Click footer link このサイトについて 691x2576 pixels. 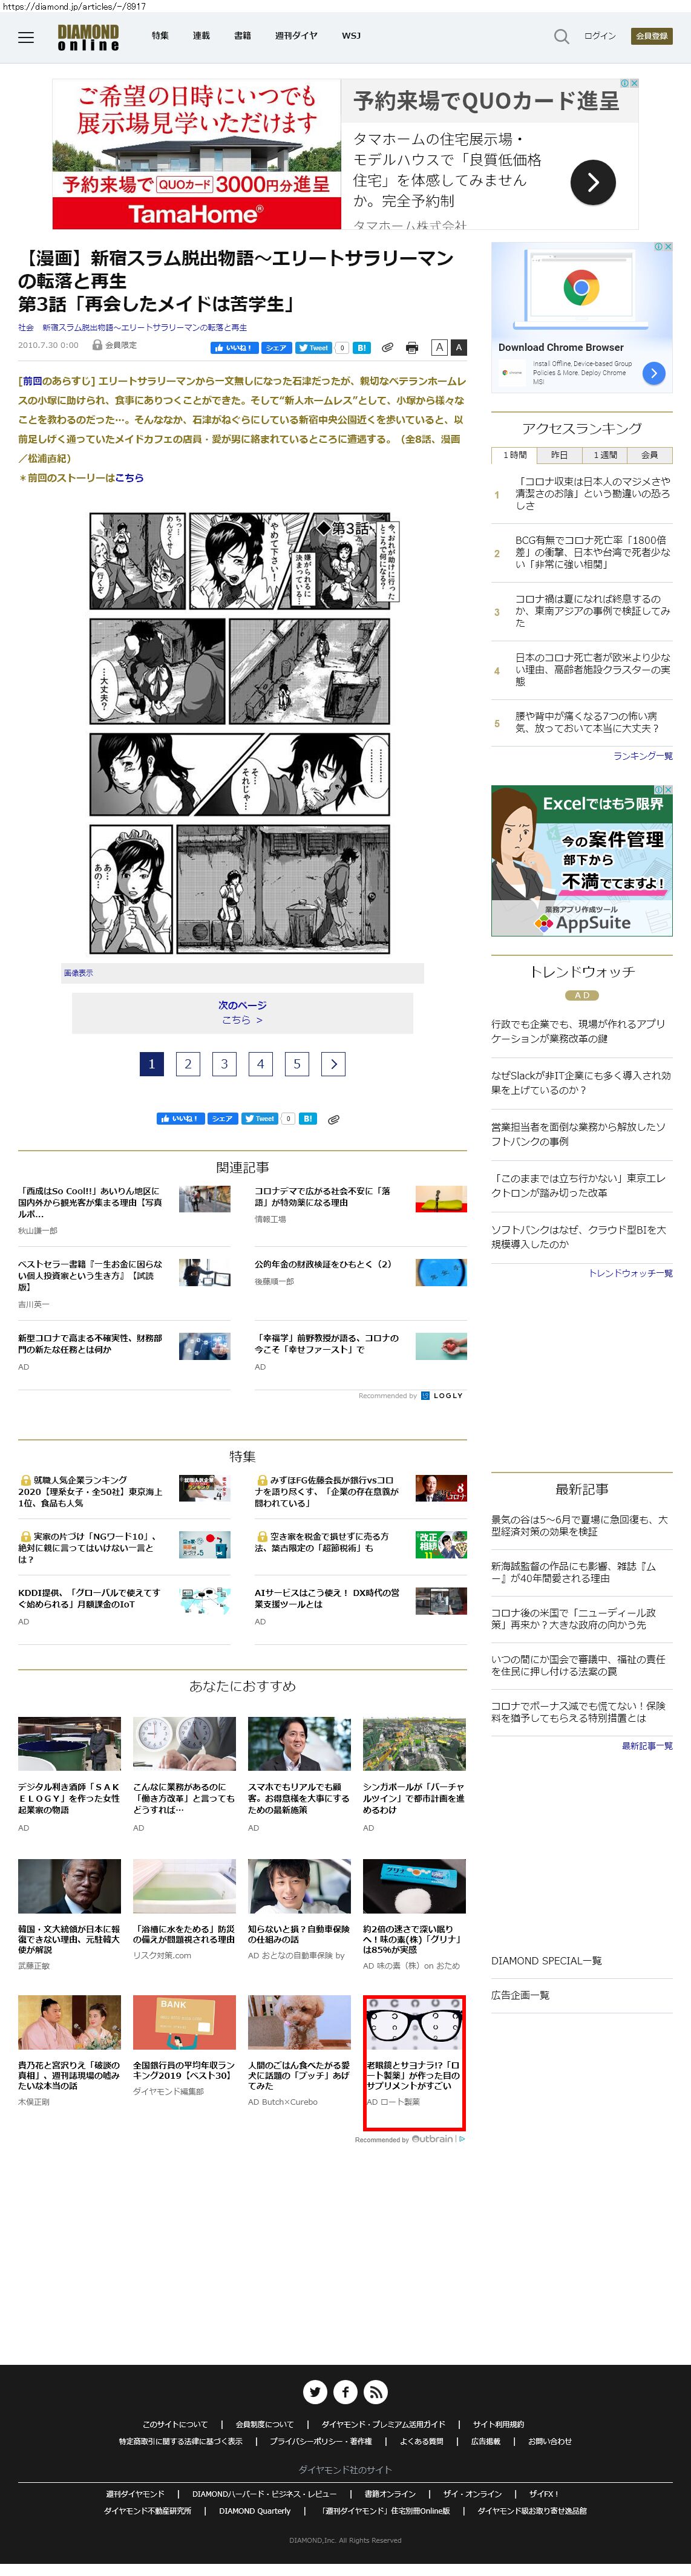click(x=175, y=2424)
